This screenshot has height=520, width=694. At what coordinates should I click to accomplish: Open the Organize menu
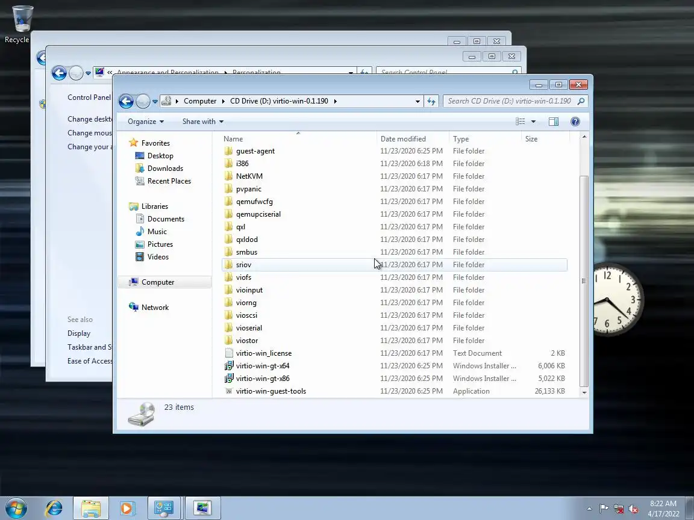[x=146, y=122]
